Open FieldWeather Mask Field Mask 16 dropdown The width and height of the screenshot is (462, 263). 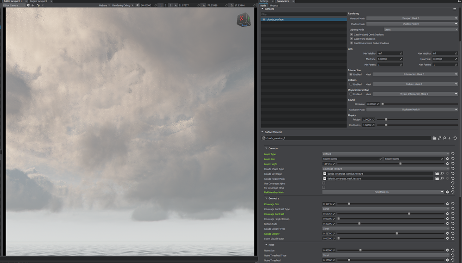383,192
